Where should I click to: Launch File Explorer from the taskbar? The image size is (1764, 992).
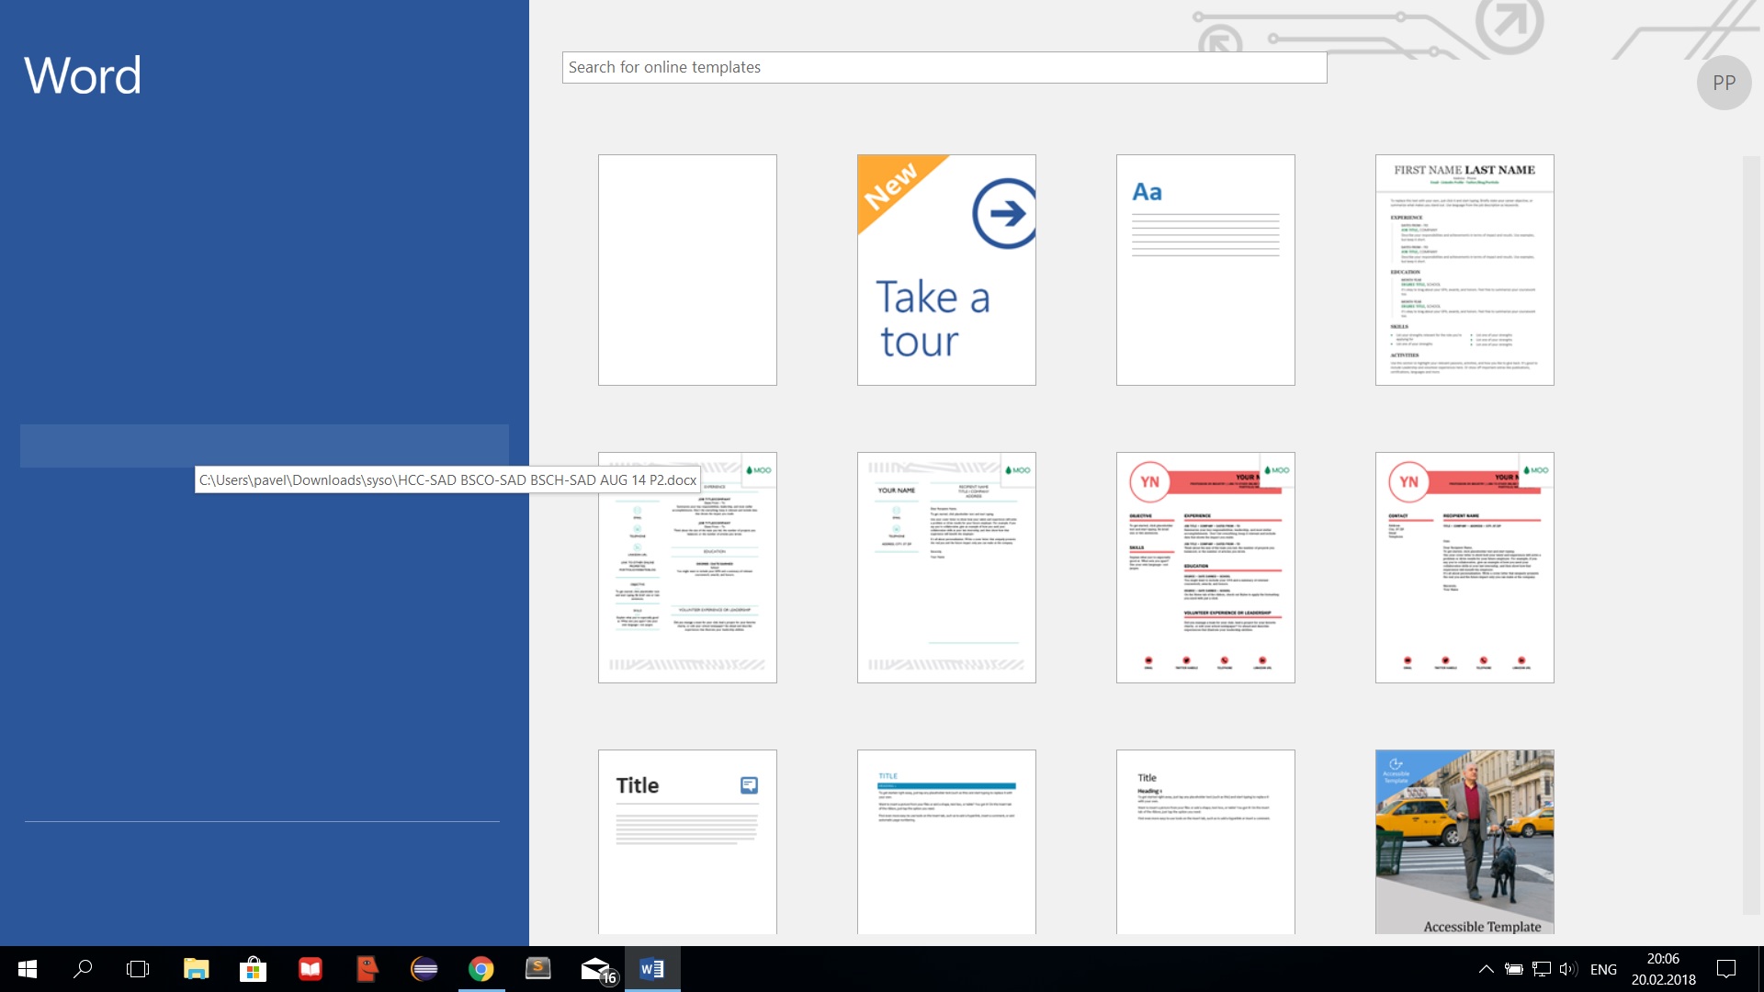pyautogui.click(x=196, y=969)
